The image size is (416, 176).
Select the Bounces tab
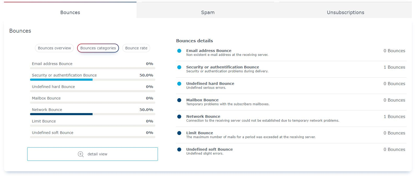click(70, 12)
